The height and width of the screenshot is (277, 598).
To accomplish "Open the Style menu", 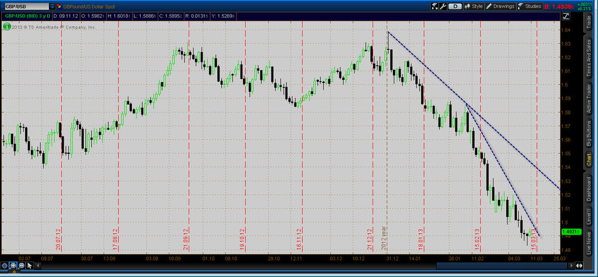I will tap(474, 6).
